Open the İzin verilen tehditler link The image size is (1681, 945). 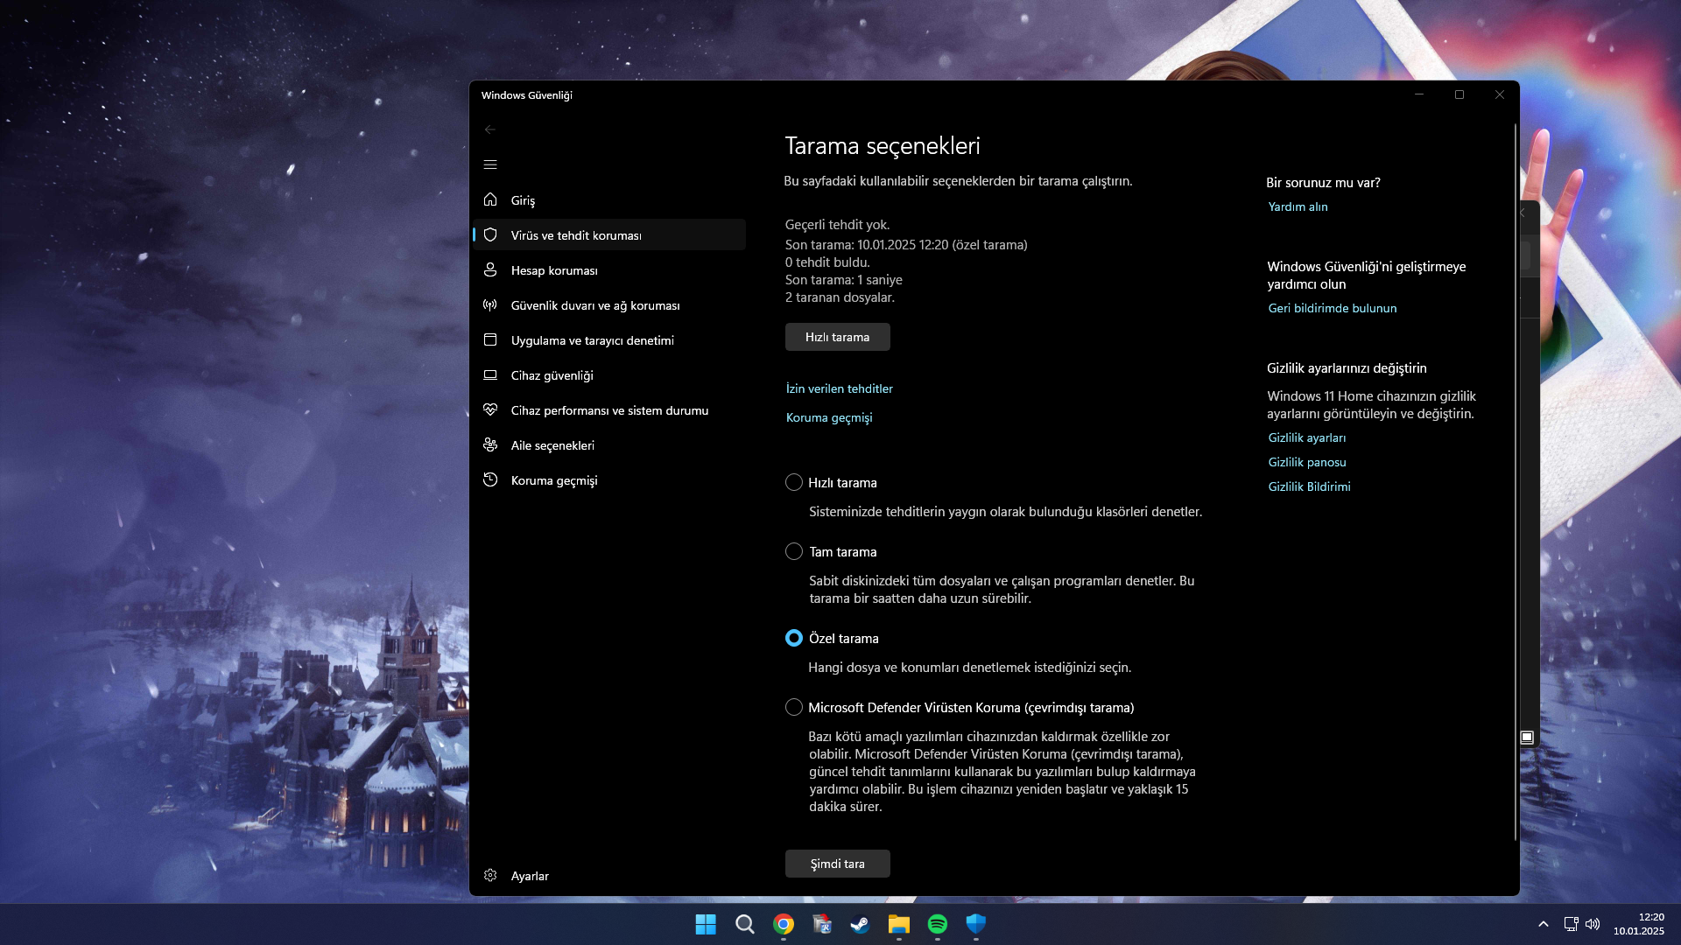[x=839, y=388]
